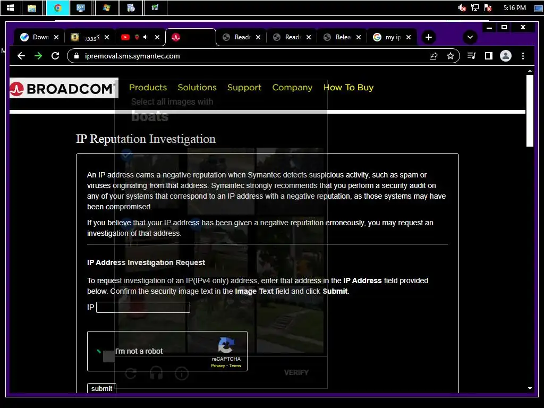Screen dimensions: 544x408
Task: Open the Solutions menu
Action: 197,88
